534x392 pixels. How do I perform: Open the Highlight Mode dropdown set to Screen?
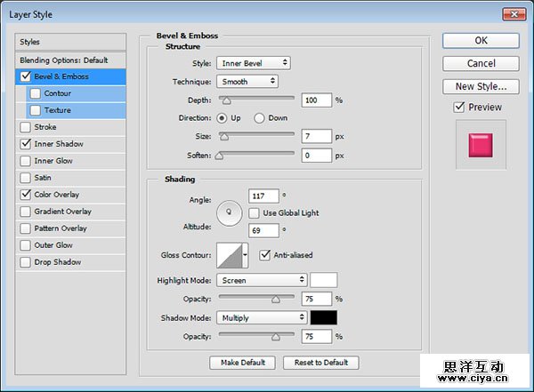(x=263, y=280)
